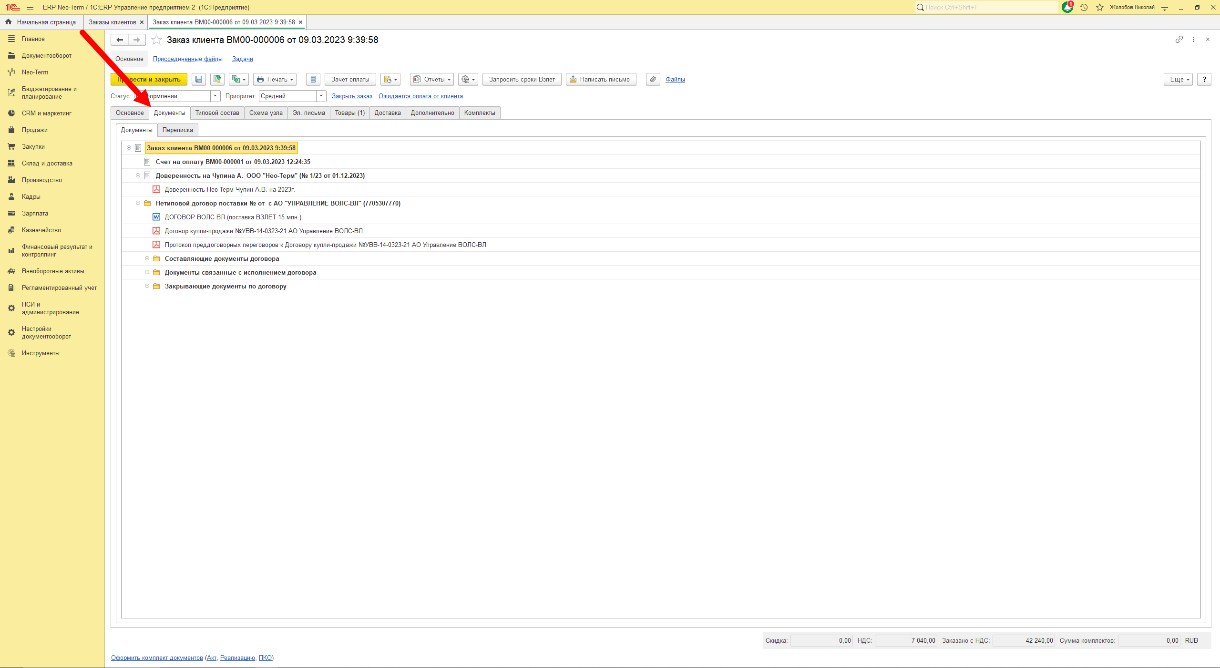Click the document structure icon before Зачет оплаты
The height and width of the screenshot is (668, 1220).
point(313,79)
